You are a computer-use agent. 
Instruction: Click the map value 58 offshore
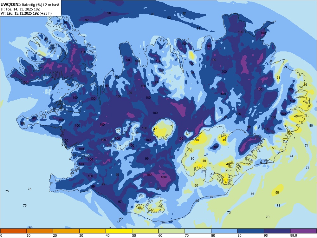pyautogui.click(x=277, y=193)
